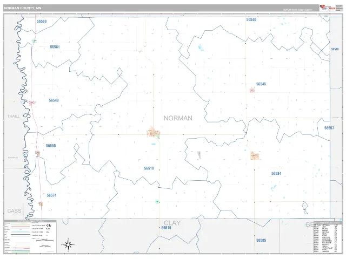
Task: Select ZIP code label 56519
Action: coord(166,228)
